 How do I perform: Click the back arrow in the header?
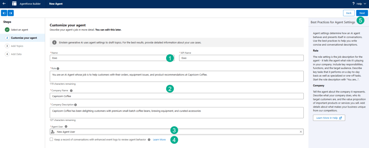4,4
